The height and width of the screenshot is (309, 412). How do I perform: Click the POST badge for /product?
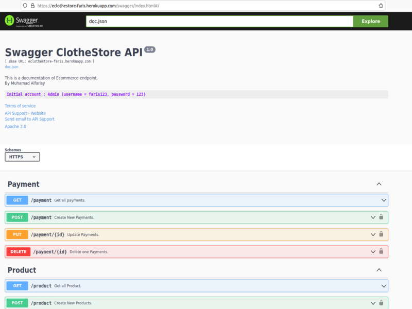(x=17, y=303)
